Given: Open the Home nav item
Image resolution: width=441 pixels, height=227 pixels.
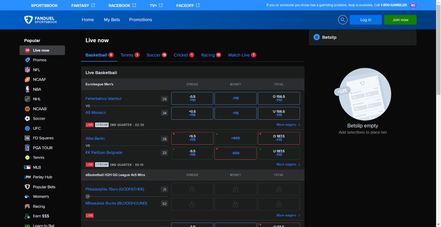Looking at the screenshot, I should point(88,20).
